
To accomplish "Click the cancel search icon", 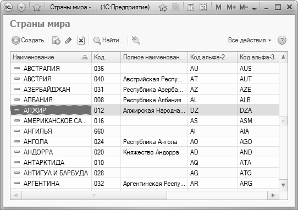I will 136,40.
